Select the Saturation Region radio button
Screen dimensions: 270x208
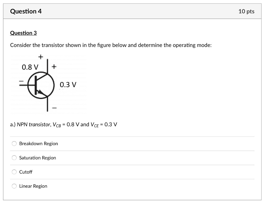pos(14,158)
